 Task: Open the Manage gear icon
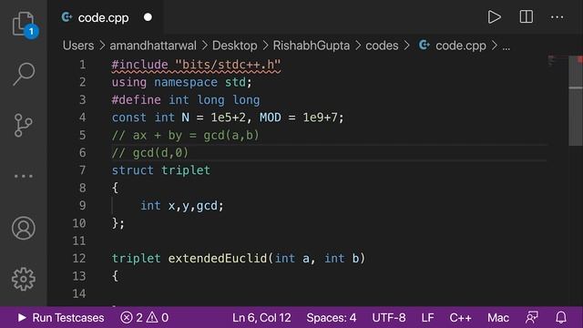24,279
